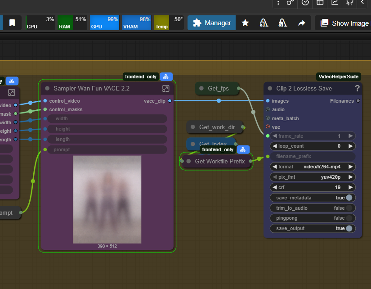371x289 pixels.
Task: Expand Sampler-Wan Fun VACE node icon
Action: tap(165, 88)
